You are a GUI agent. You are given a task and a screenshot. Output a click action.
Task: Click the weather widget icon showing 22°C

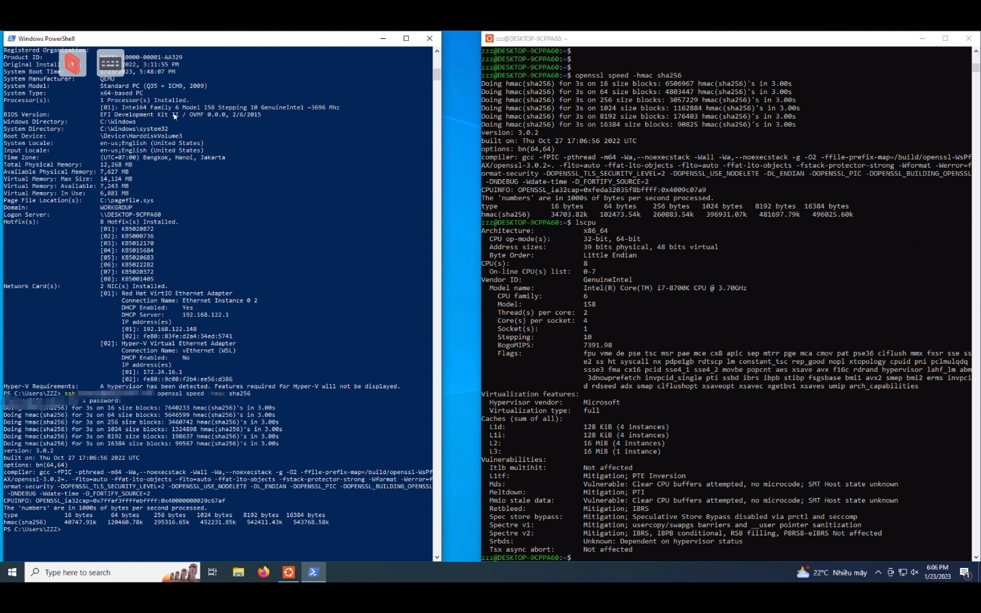coord(803,572)
